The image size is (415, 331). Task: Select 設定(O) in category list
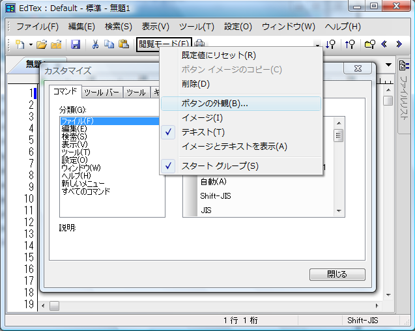click(75, 160)
